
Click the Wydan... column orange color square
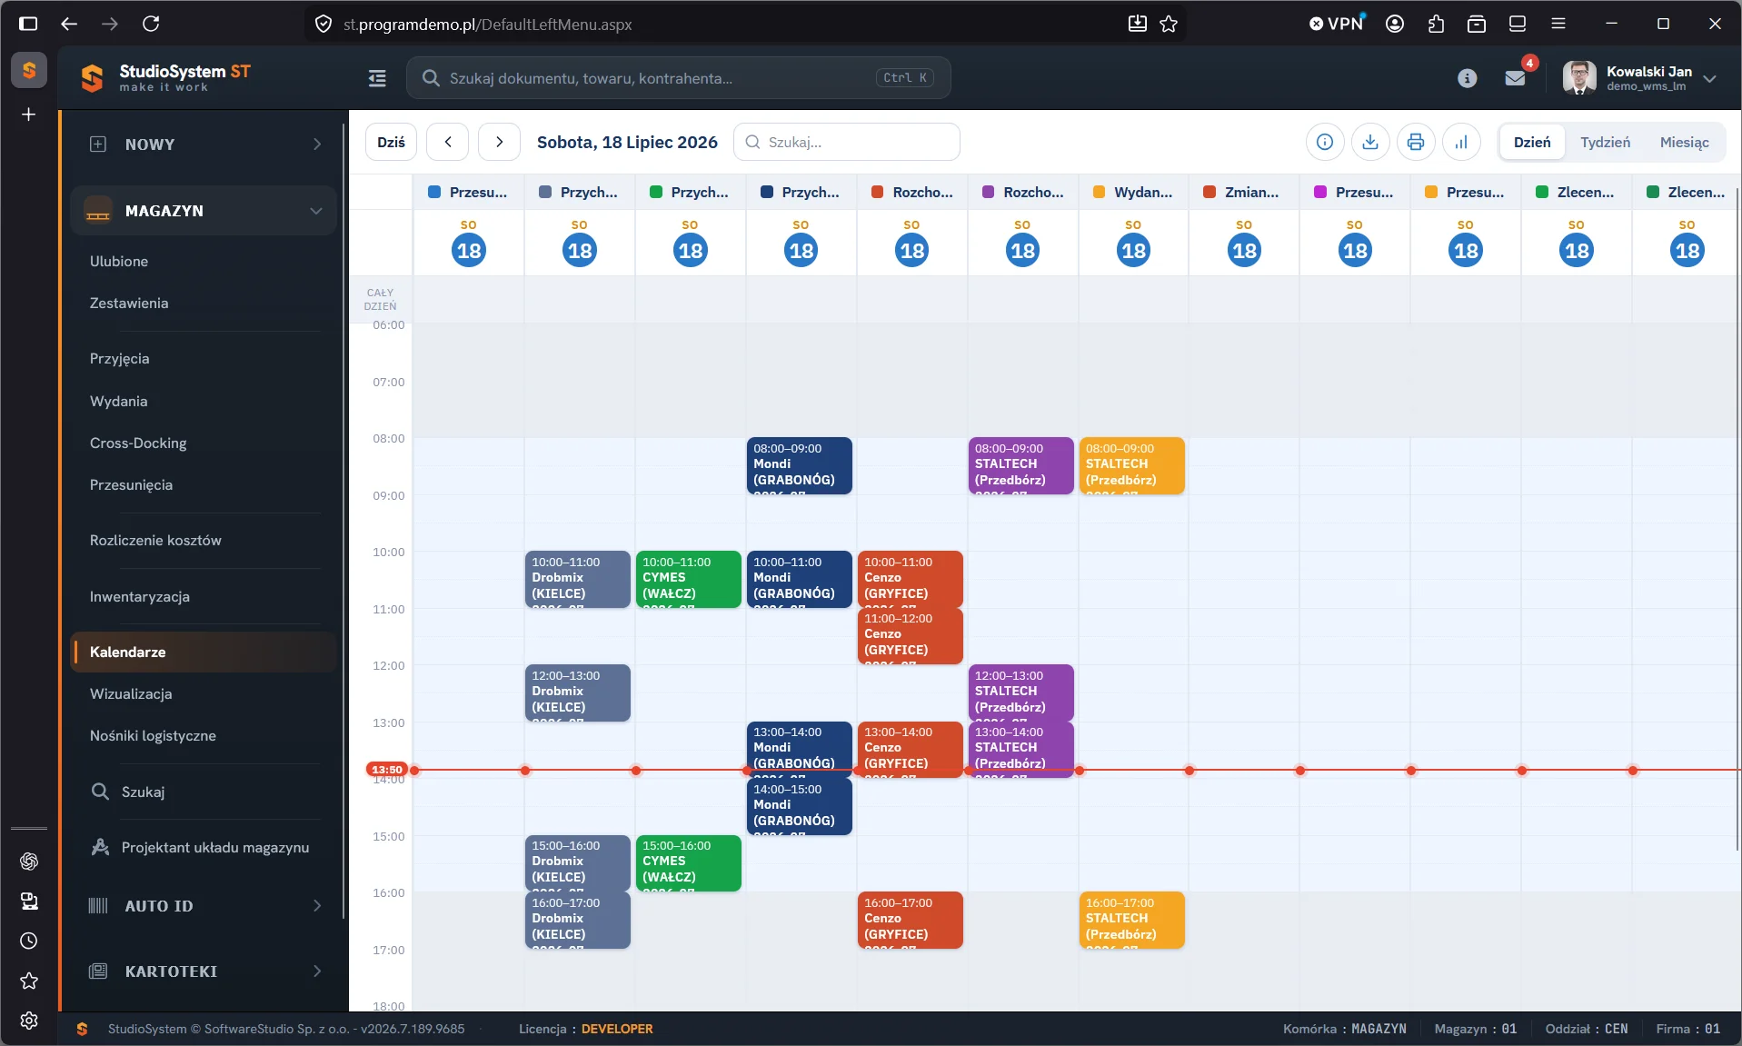click(1099, 192)
